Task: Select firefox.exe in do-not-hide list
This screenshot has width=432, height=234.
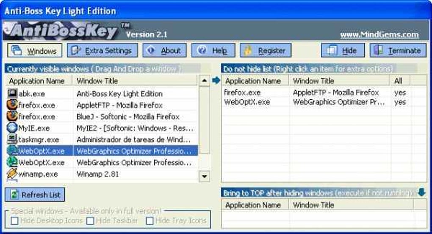Action: [x=242, y=93]
